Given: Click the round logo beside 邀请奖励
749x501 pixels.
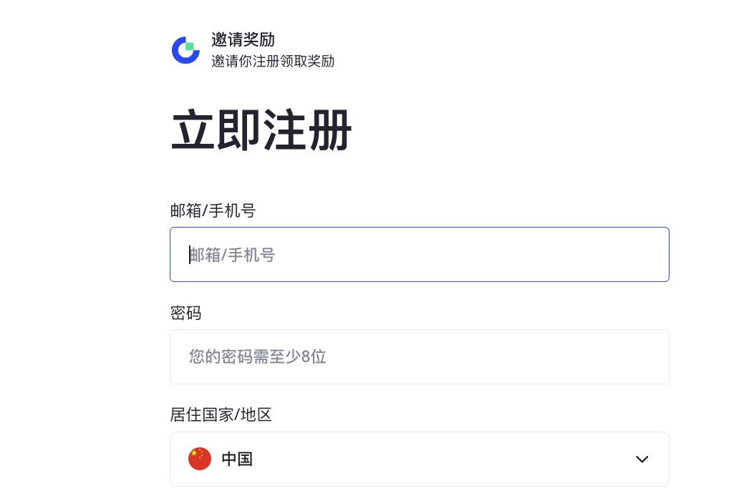Looking at the screenshot, I should 185,50.
